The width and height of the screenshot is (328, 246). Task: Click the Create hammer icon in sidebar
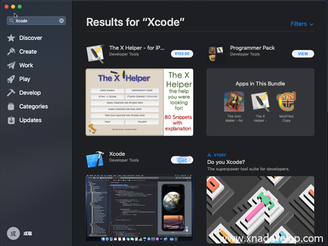click(11, 52)
